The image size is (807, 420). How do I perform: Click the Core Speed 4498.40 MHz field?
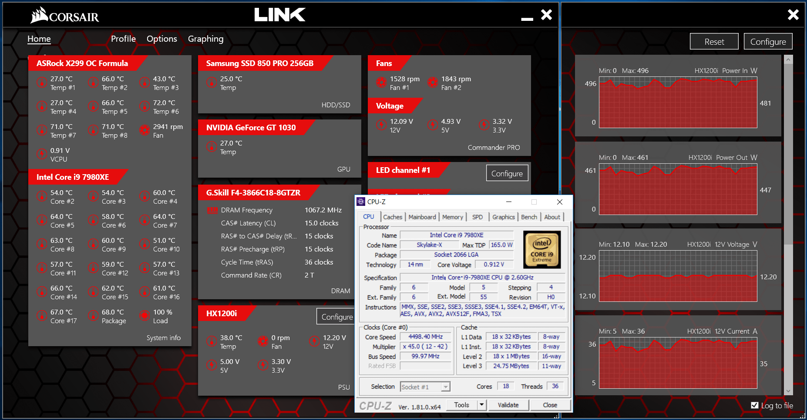[425, 337]
